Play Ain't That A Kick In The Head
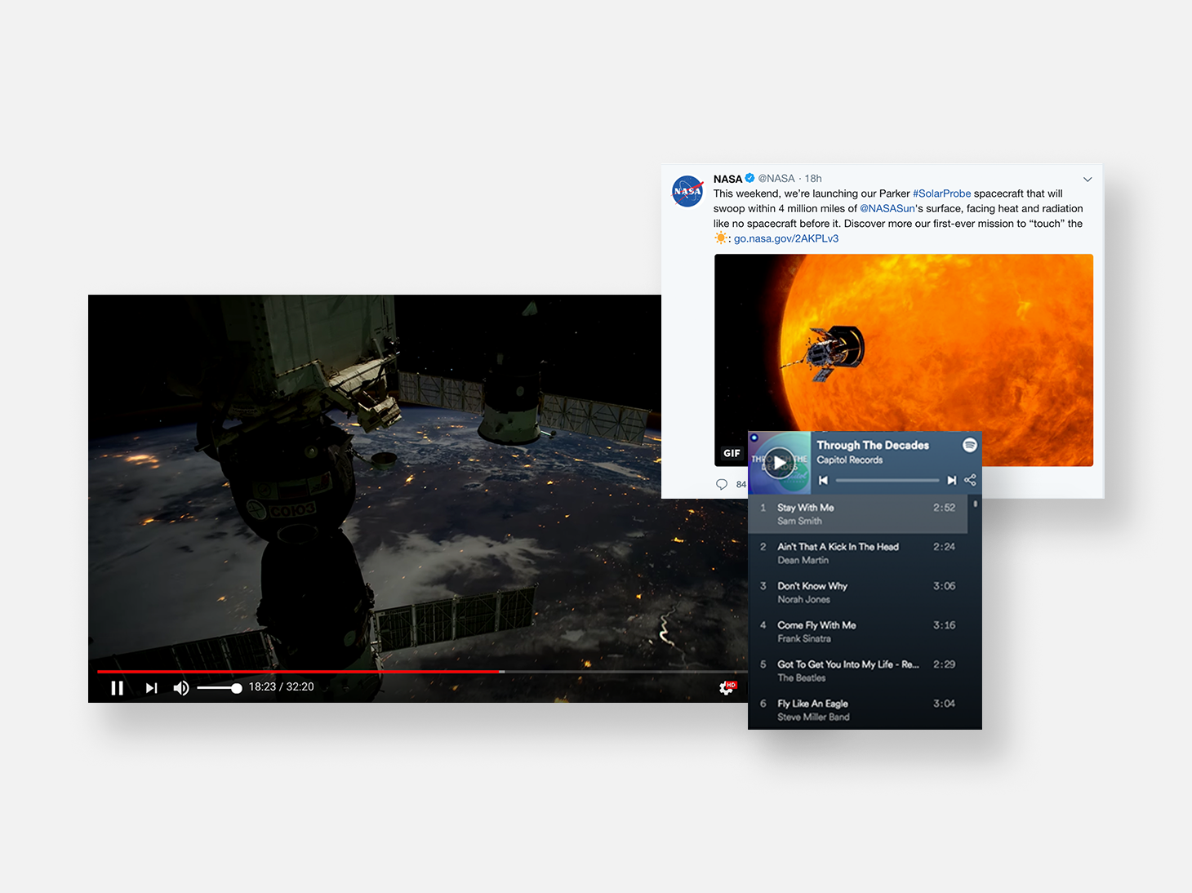 point(858,553)
